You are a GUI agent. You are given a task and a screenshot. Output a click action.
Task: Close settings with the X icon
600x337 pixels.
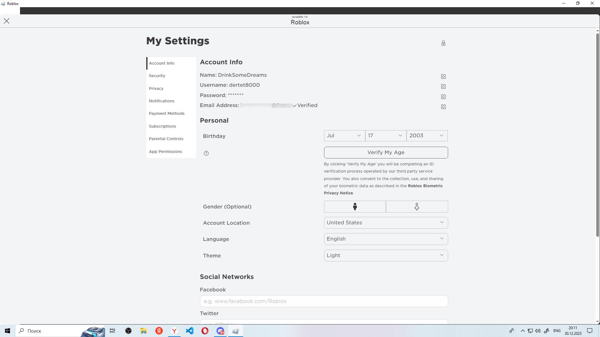(7, 21)
